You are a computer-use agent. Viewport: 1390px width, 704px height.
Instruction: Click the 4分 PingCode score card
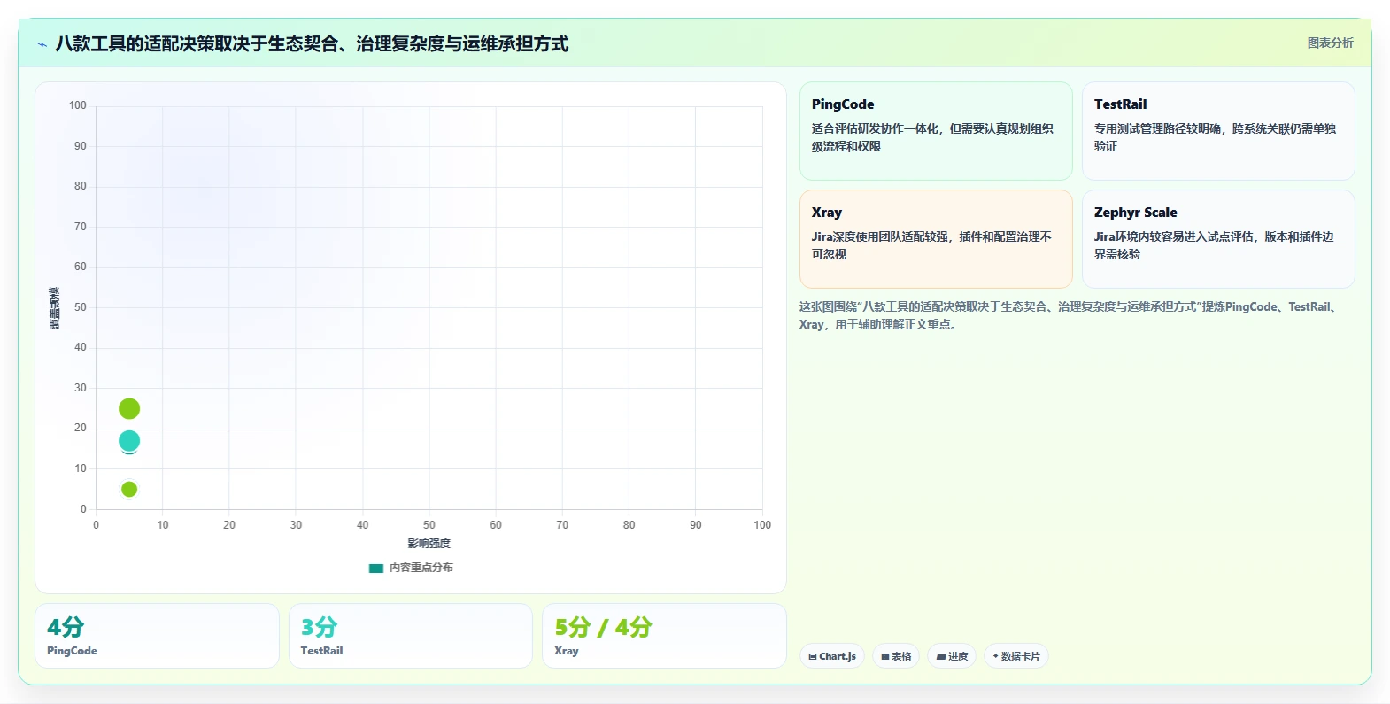pyautogui.click(x=157, y=636)
